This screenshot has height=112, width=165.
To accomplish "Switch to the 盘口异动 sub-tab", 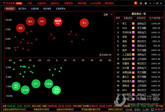I will (x=22, y=9).
